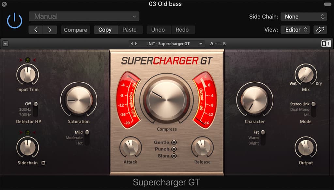This screenshot has height=190, width=334.
Task: Click the Undo button
Action: click(x=159, y=30)
